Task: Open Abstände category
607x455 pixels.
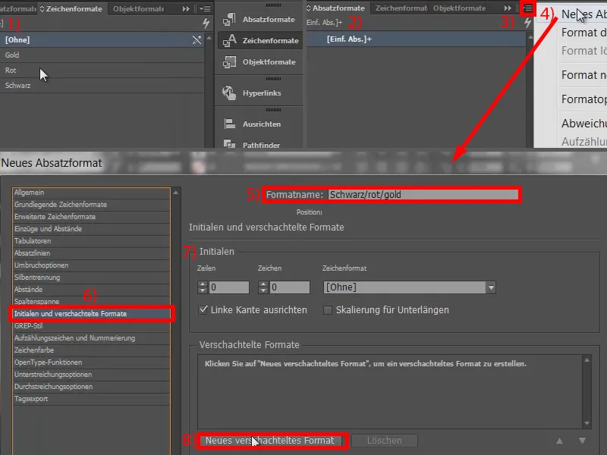Action: click(x=91, y=290)
